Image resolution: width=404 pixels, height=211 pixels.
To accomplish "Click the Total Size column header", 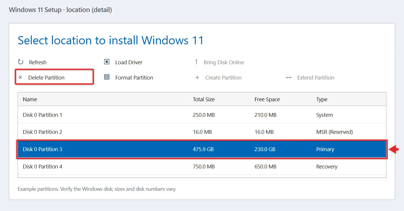I will tap(204, 99).
